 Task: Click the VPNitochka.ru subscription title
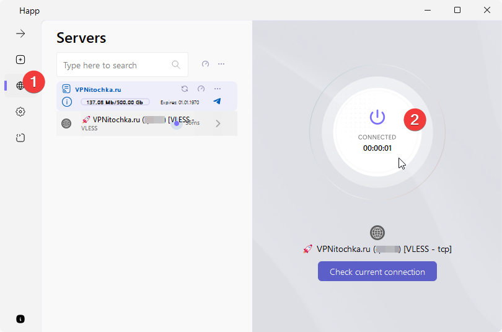pyautogui.click(x=98, y=89)
